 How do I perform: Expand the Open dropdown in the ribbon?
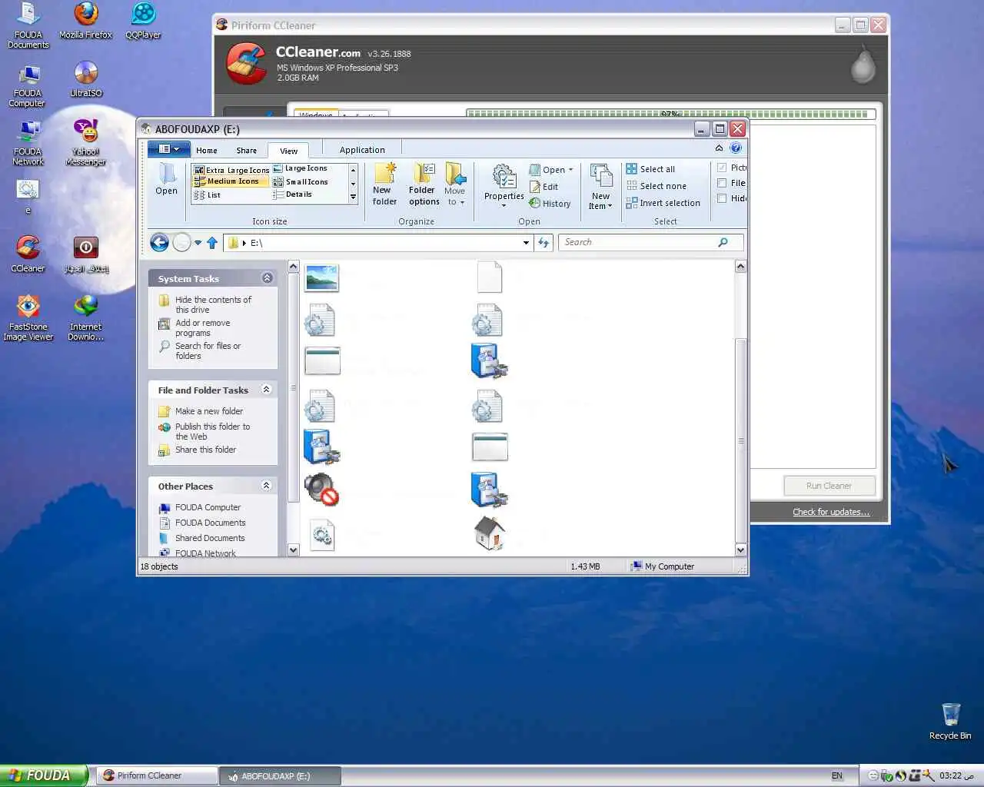tap(551, 170)
